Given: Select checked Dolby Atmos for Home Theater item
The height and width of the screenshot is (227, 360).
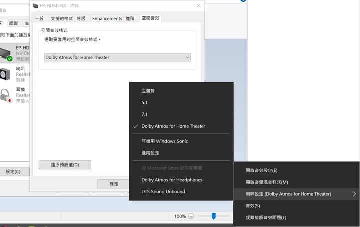Looking at the screenshot, I should coord(181,126).
